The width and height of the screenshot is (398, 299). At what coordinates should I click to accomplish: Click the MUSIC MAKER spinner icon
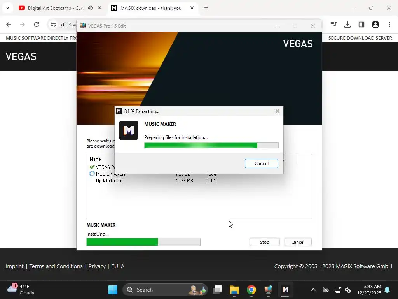(92, 174)
